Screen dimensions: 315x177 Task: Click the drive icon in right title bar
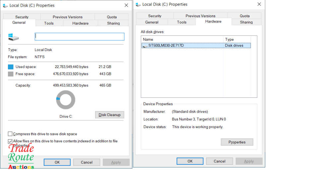pyautogui.click(x=138, y=5)
